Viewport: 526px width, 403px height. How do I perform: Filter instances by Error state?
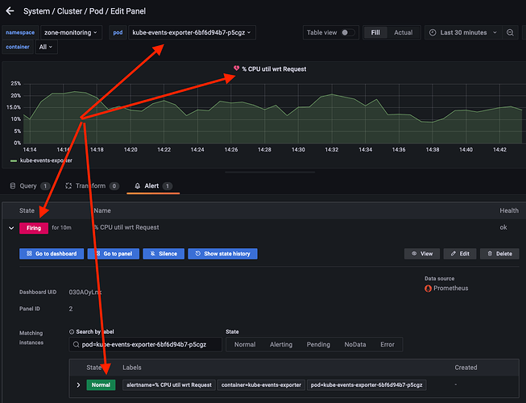(387, 345)
